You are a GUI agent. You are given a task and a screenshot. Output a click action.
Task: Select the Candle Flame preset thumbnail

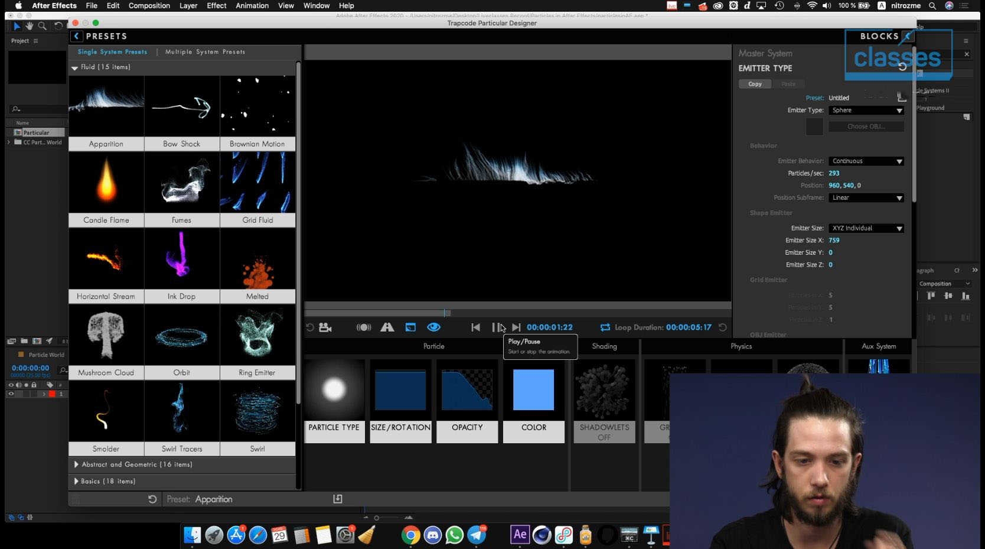click(x=106, y=183)
